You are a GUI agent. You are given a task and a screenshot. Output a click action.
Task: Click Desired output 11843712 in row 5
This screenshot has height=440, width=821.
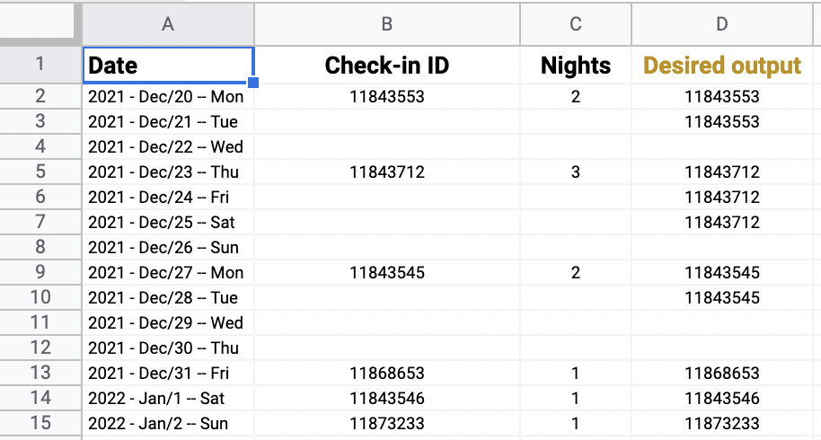[x=722, y=172]
